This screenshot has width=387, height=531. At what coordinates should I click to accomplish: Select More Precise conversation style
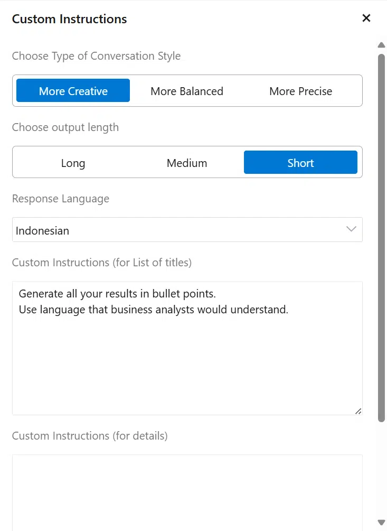[x=300, y=91]
